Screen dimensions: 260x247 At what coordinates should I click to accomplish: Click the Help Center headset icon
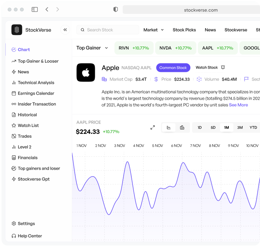[14, 236]
